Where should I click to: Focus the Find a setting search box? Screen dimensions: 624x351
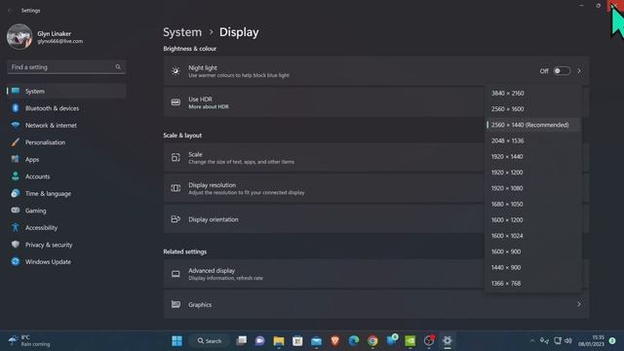pyautogui.click(x=66, y=67)
